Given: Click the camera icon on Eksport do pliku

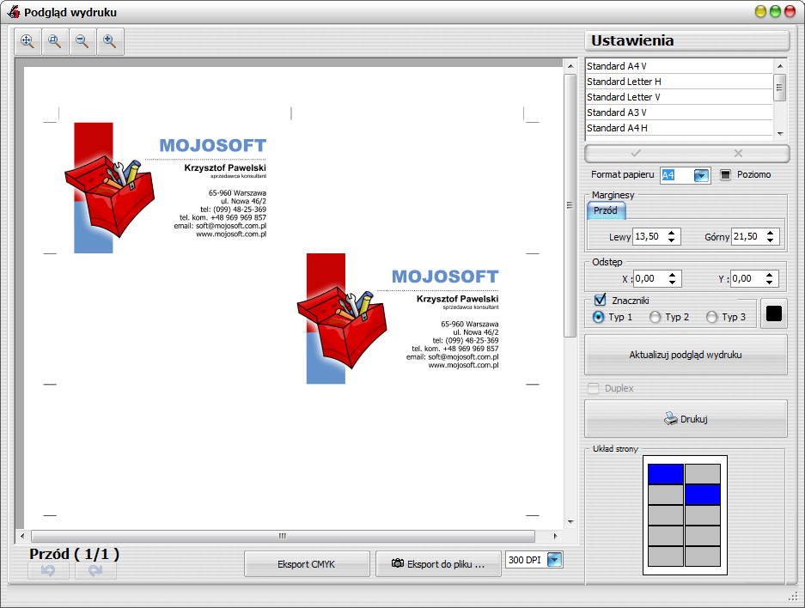Looking at the screenshot, I should point(398,563).
